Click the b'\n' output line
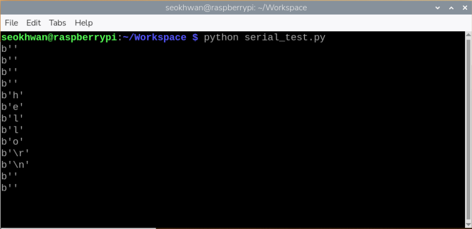This screenshot has width=472, height=229. (15, 165)
